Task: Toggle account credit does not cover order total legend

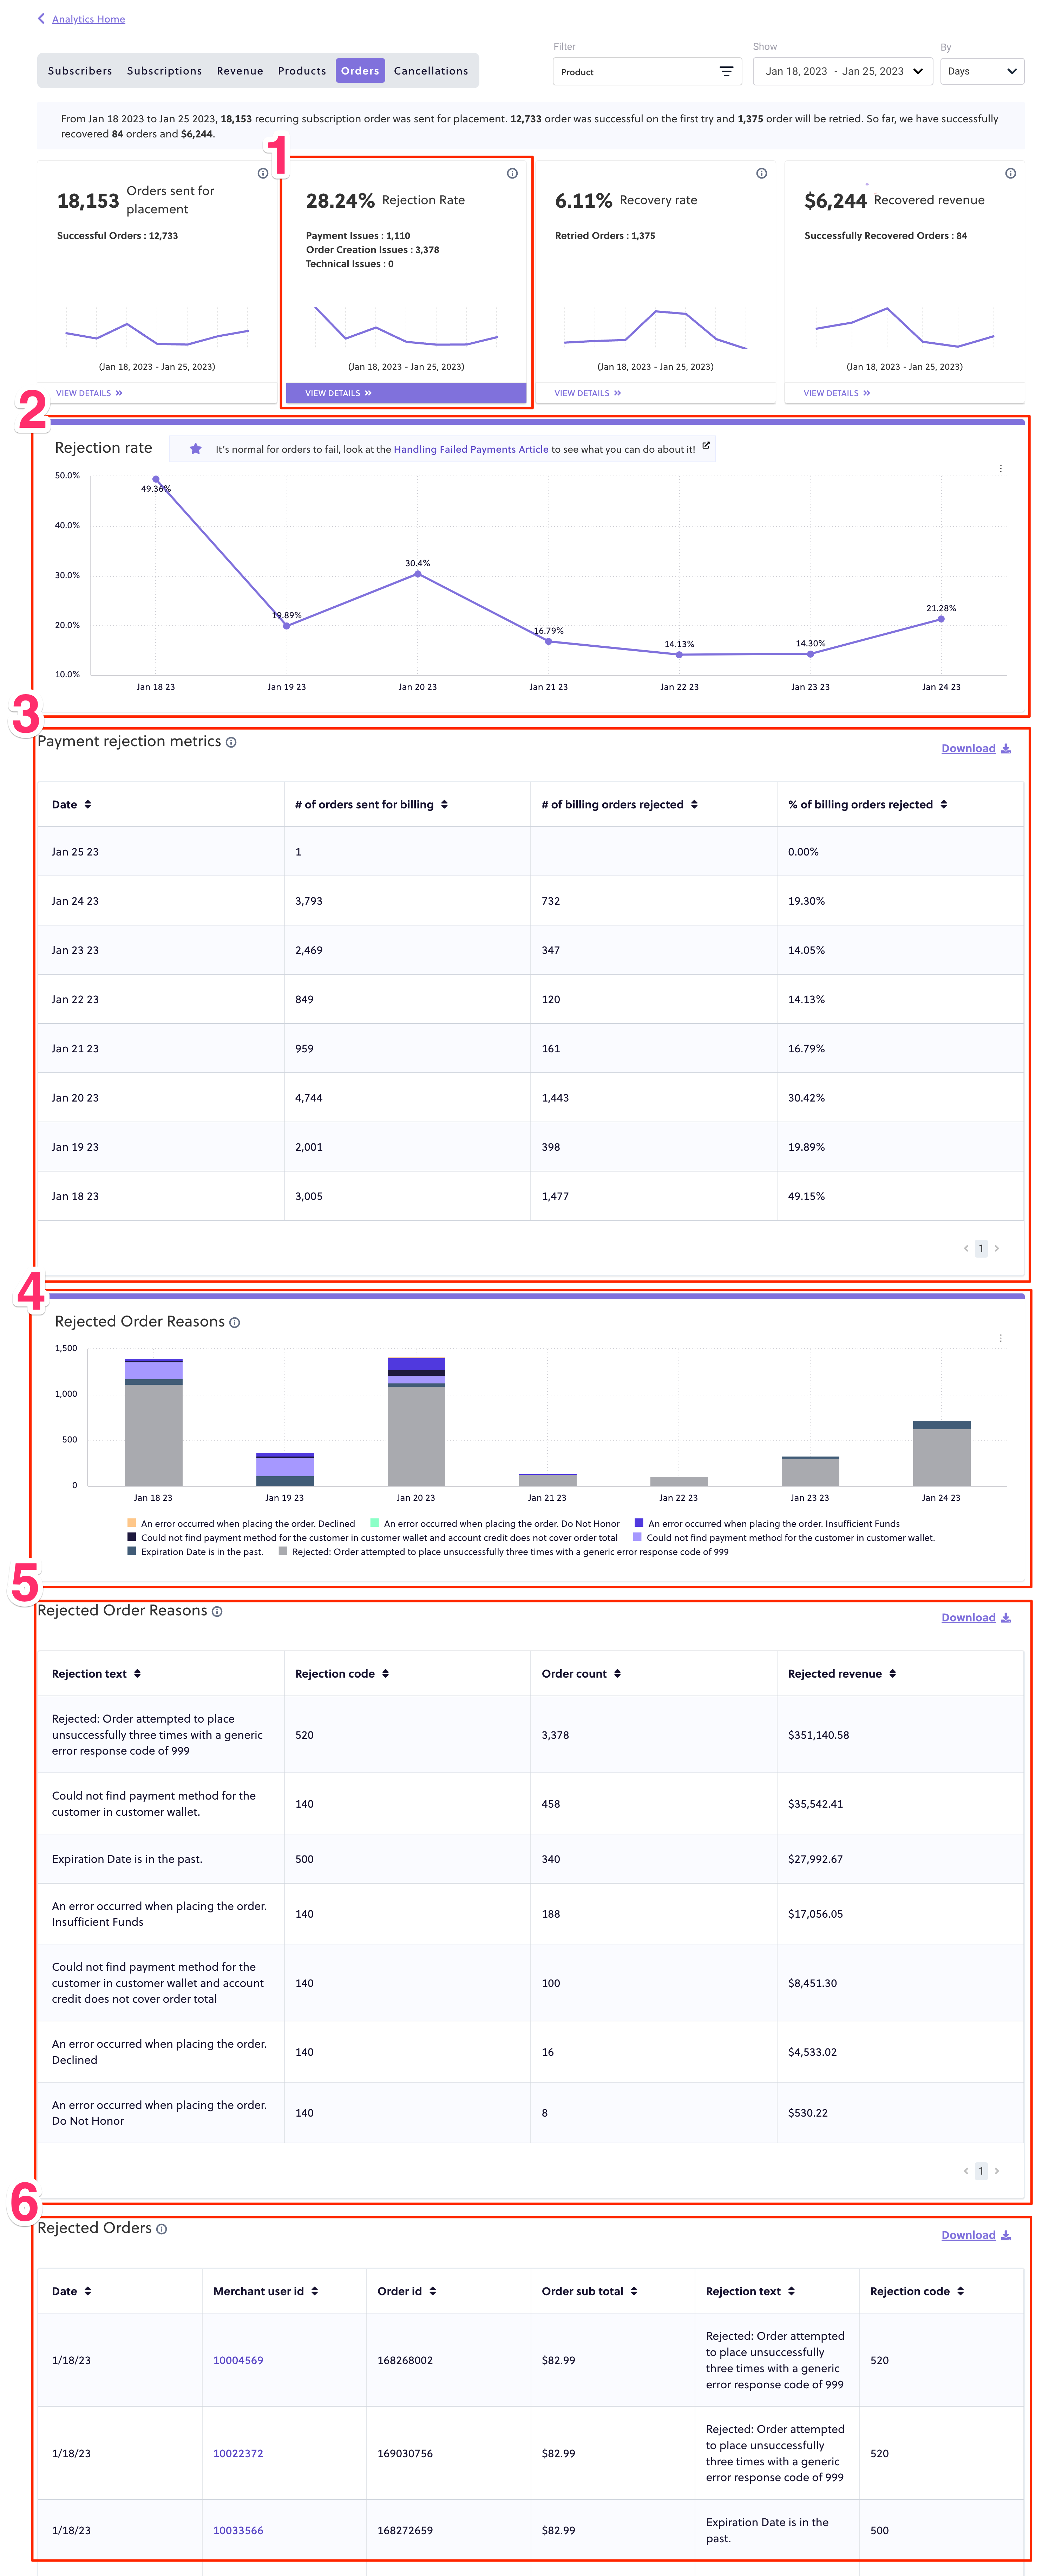Action: (372, 1538)
